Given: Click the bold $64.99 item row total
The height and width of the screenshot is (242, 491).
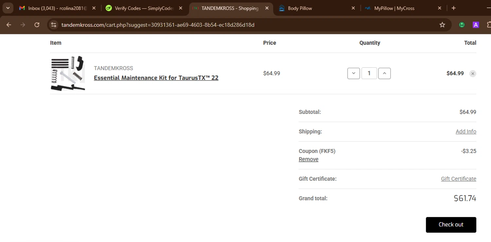Looking at the screenshot, I should (x=455, y=73).
